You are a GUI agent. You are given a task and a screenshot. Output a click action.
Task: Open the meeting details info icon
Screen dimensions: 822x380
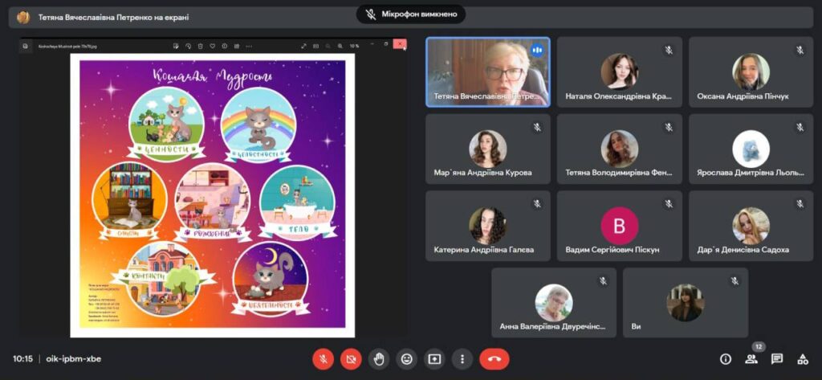pos(726,359)
